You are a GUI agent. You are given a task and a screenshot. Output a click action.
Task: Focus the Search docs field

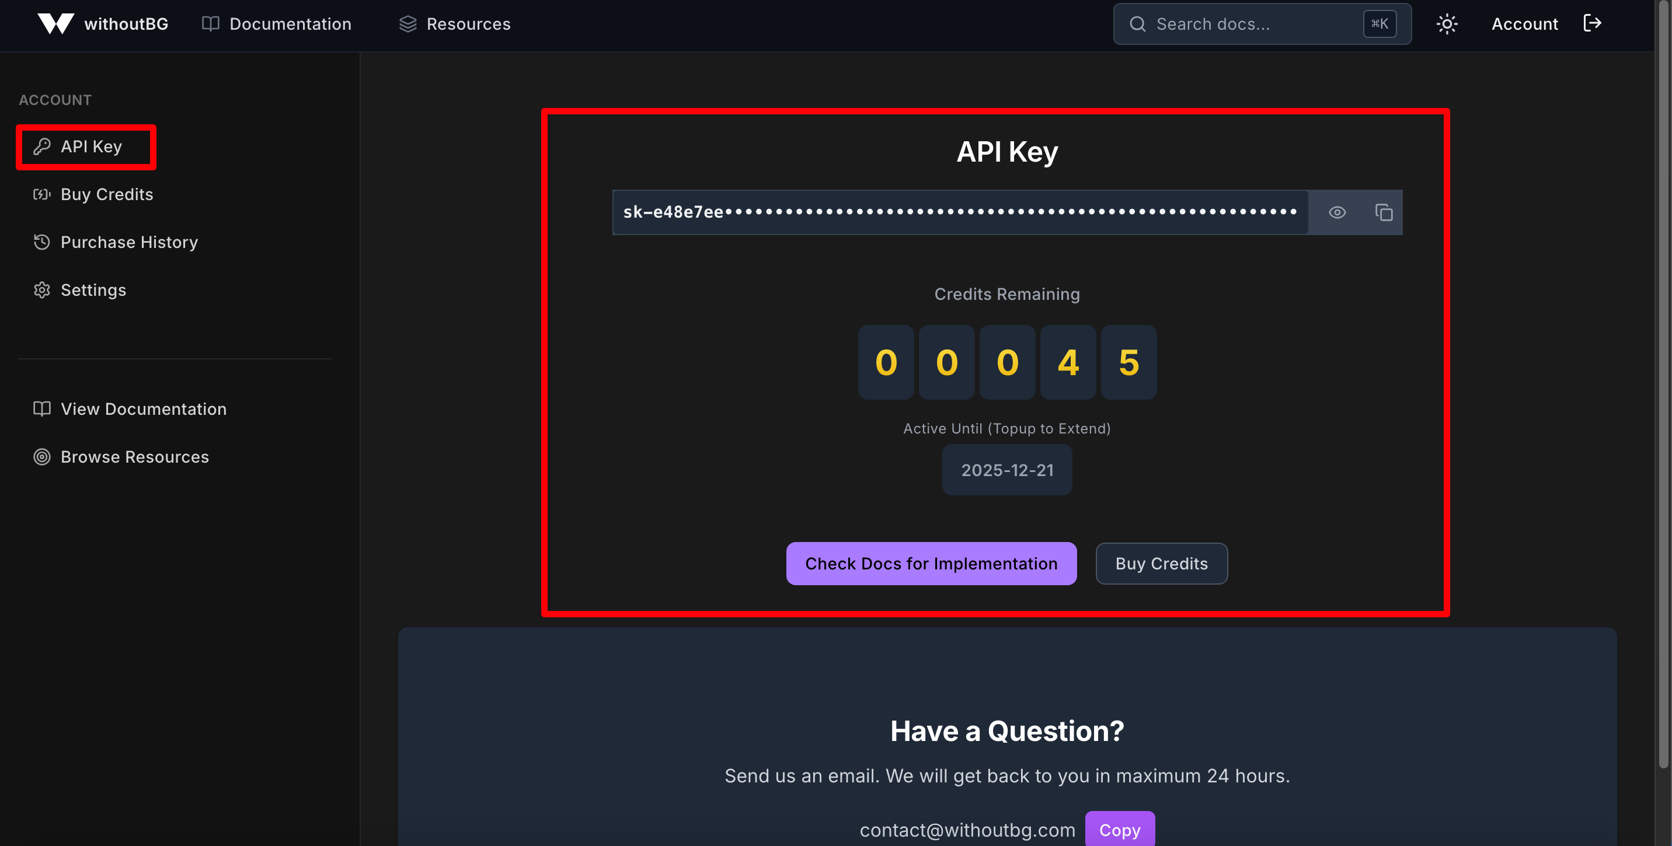point(1246,24)
